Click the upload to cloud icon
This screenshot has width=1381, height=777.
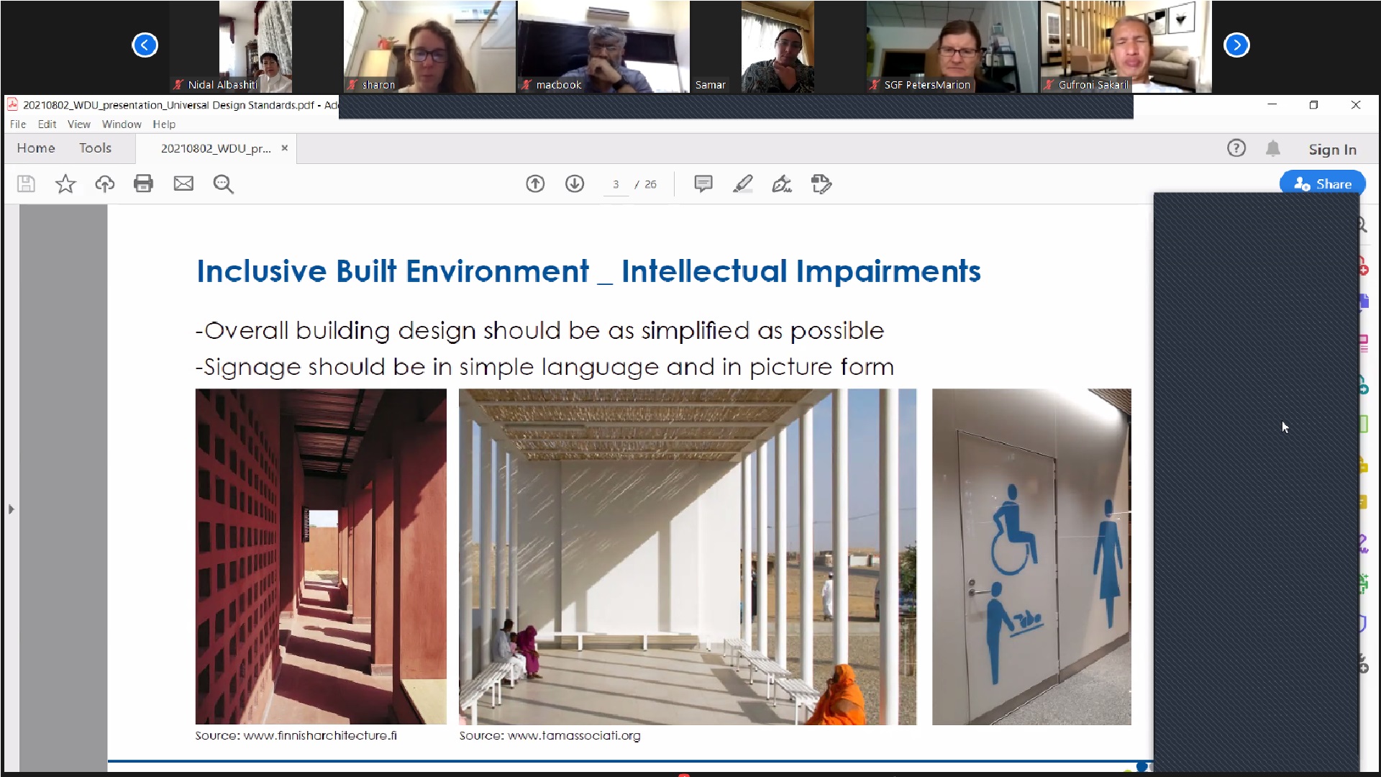point(104,184)
